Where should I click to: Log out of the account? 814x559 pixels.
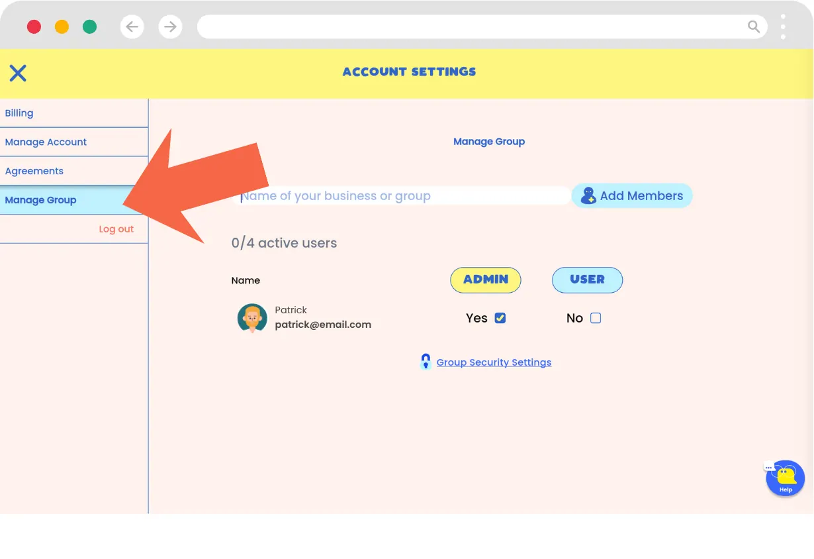coord(116,229)
